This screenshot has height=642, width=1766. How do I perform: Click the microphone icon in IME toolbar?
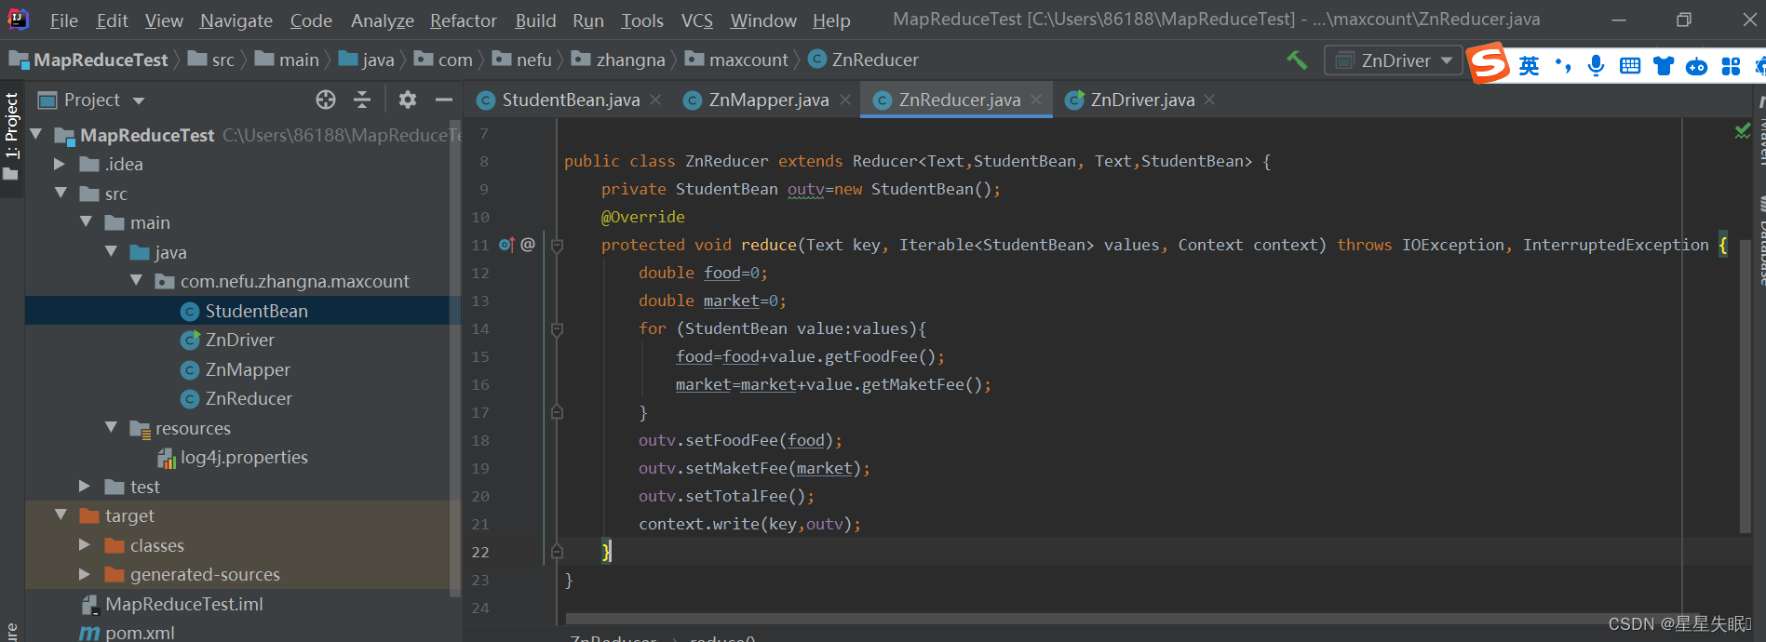[1596, 65]
